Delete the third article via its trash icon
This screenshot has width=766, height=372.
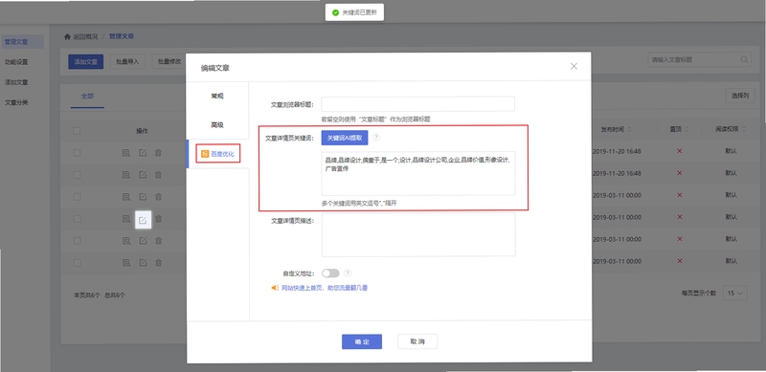point(158,196)
